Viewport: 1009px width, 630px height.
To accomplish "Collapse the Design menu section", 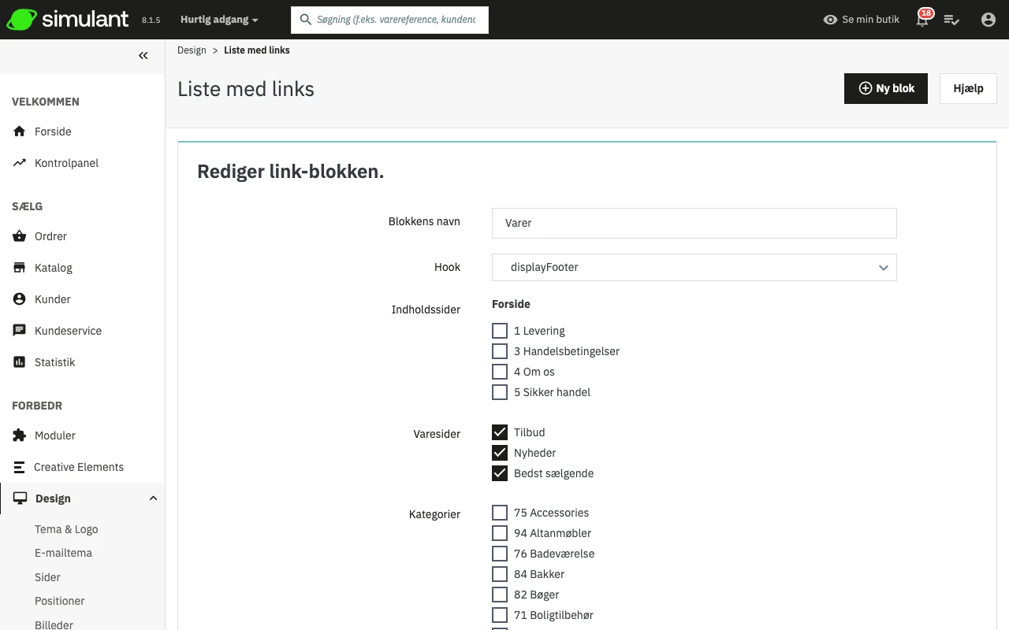I will click(x=153, y=498).
